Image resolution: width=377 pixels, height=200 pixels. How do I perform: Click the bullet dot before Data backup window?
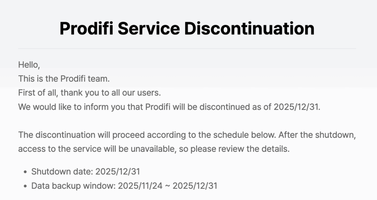pyautogui.click(x=25, y=186)
